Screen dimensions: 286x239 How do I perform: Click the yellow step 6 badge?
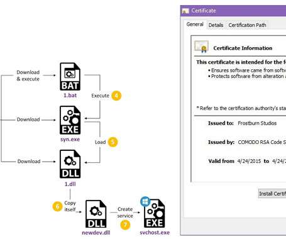pos(57,206)
